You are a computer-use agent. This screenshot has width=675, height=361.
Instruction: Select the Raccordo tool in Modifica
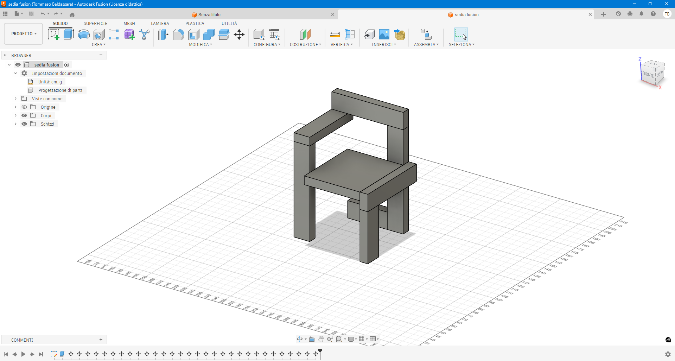click(x=178, y=34)
